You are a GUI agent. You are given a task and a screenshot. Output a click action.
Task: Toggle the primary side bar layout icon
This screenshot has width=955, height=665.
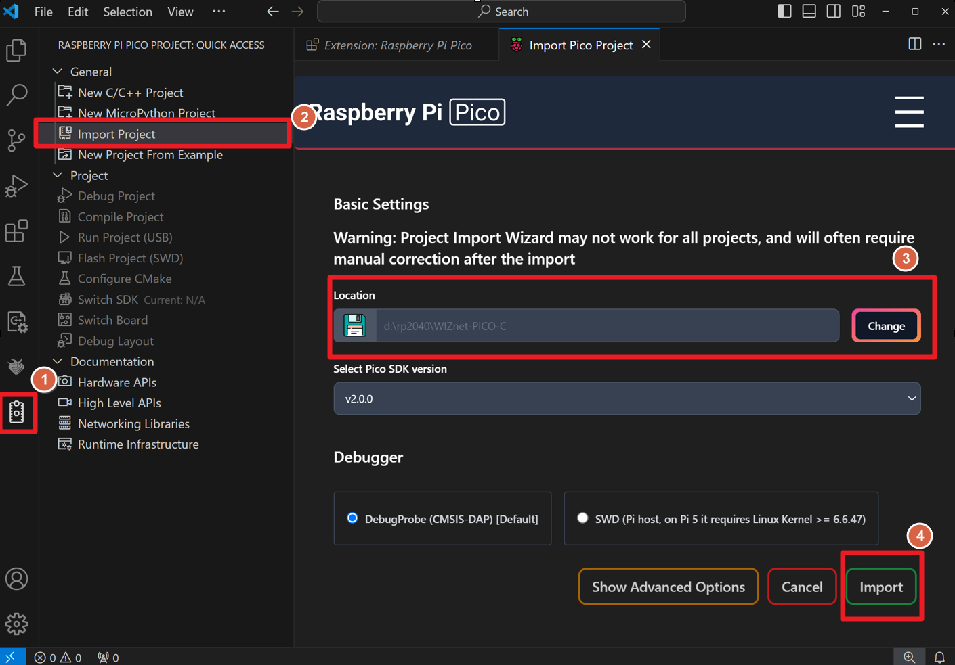pos(784,12)
